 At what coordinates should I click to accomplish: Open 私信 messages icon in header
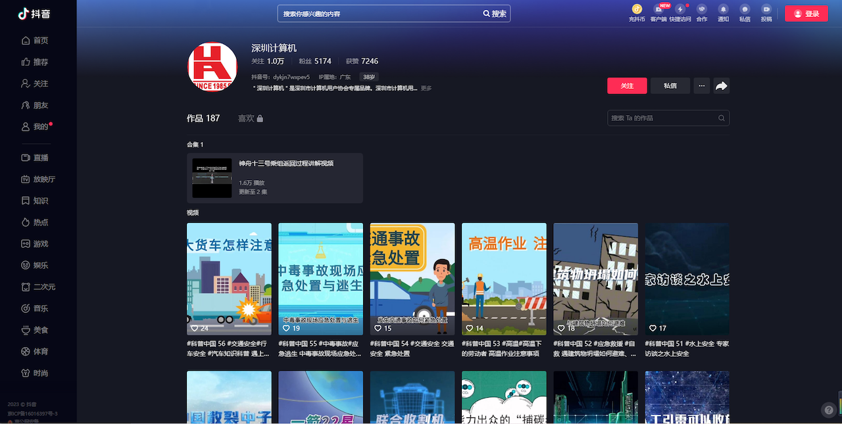click(745, 9)
